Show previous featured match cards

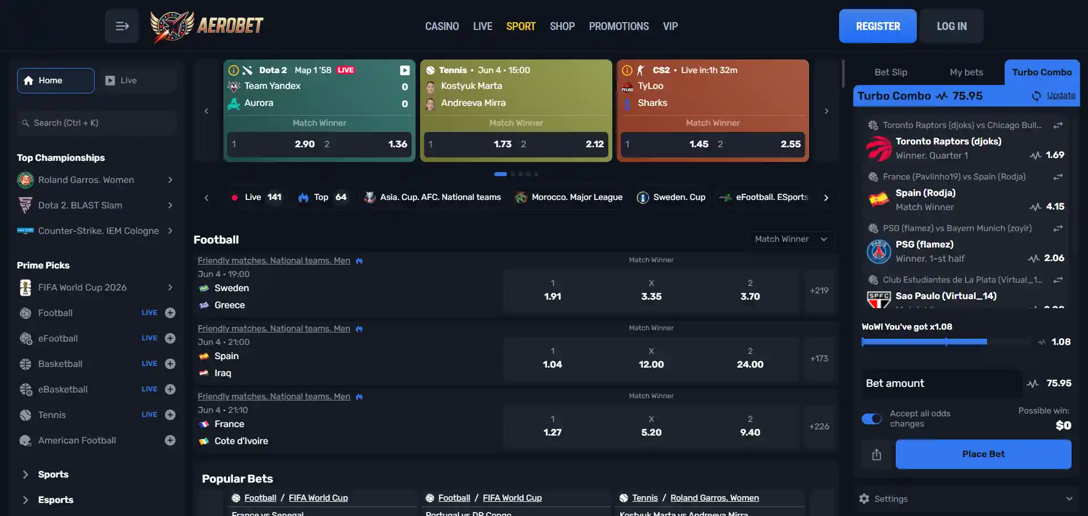pos(206,111)
